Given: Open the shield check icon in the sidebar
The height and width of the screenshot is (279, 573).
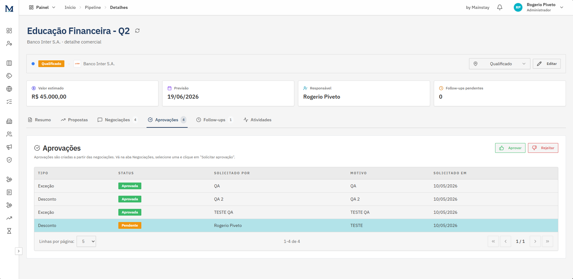Looking at the screenshot, I should (x=9, y=160).
